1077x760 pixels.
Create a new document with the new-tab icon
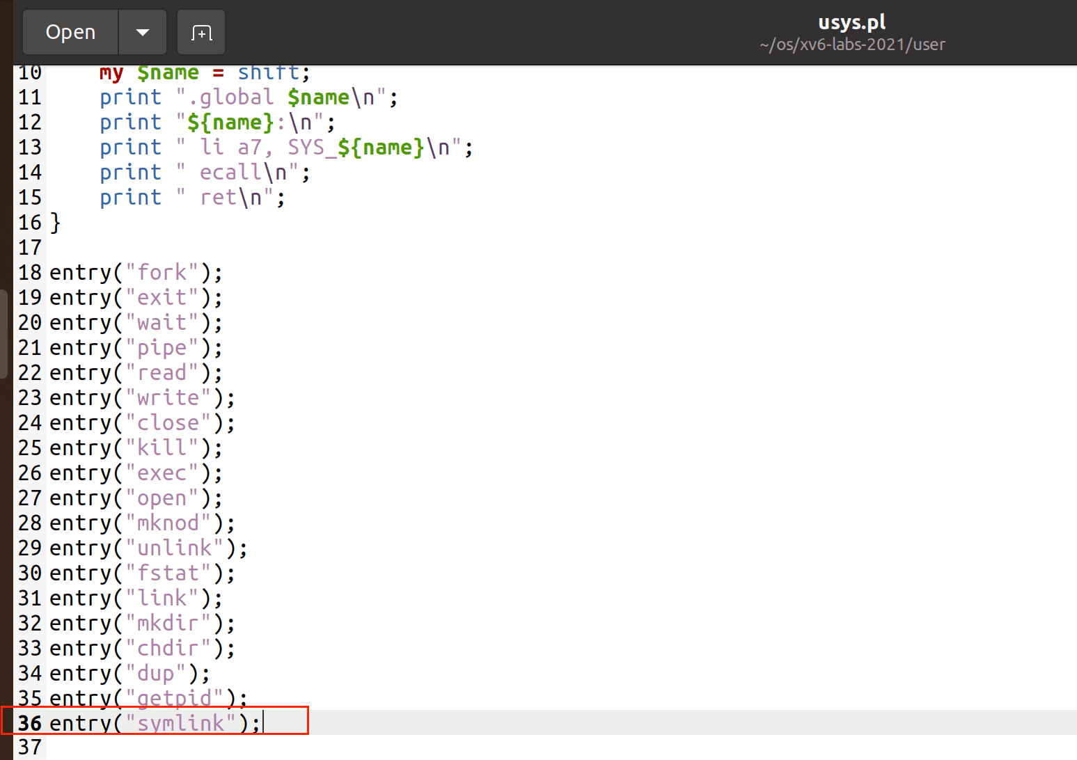click(201, 32)
